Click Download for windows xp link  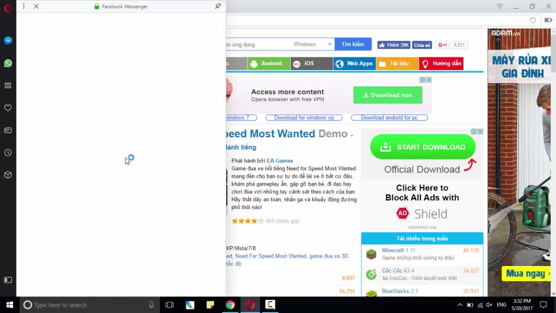pos(304,117)
